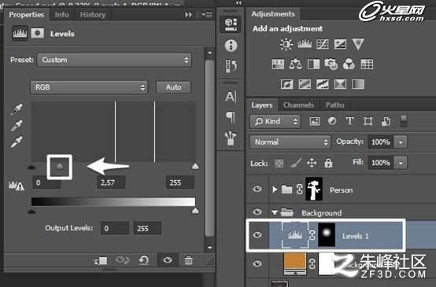
Task: Pick the gray point eyedropper
Action: 17,126
